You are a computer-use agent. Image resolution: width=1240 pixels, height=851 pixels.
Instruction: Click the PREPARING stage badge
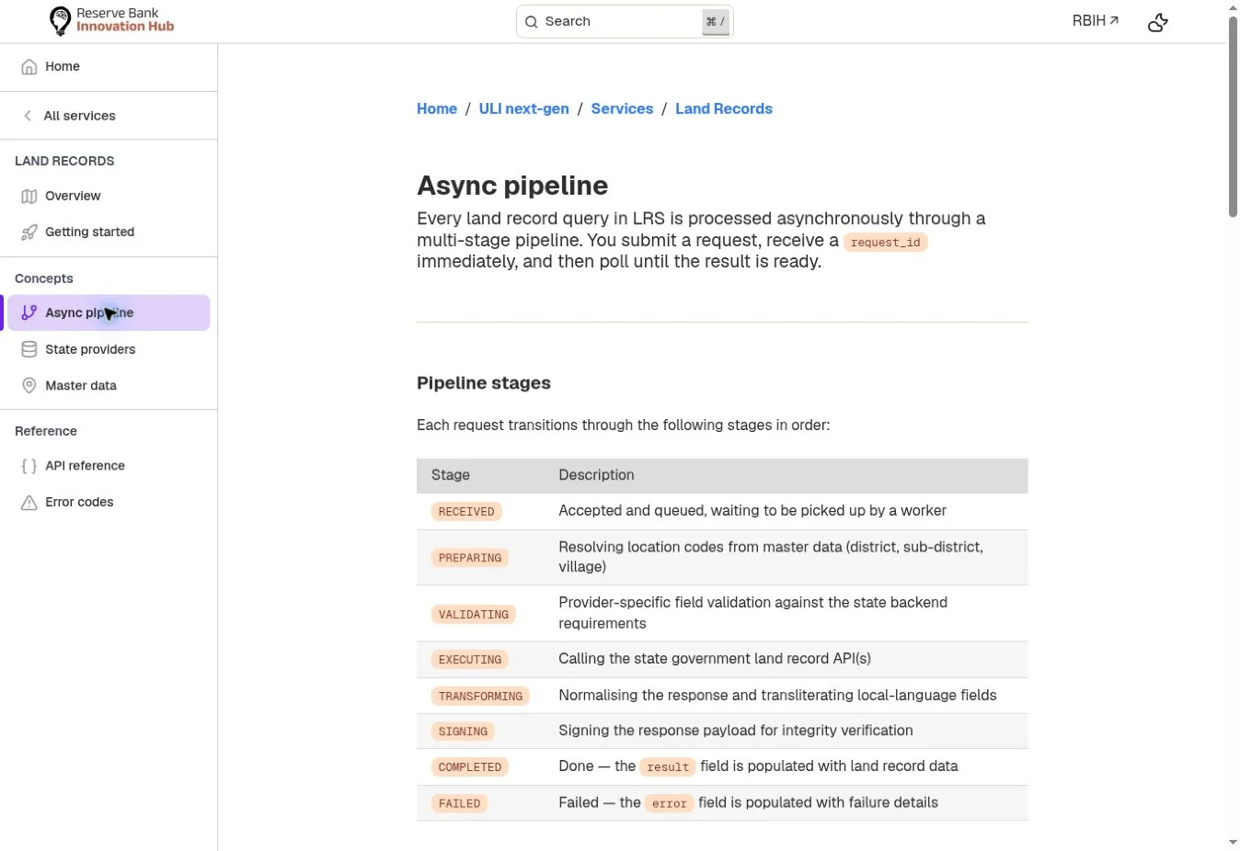[x=470, y=558]
